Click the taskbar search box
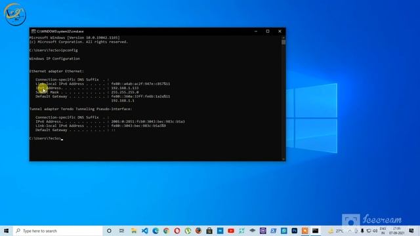420x236 pixels. point(58,231)
